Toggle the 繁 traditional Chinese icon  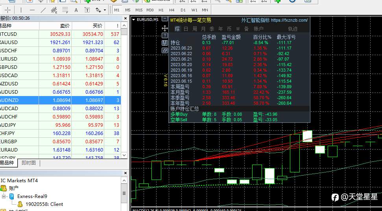click(x=165, y=43)
